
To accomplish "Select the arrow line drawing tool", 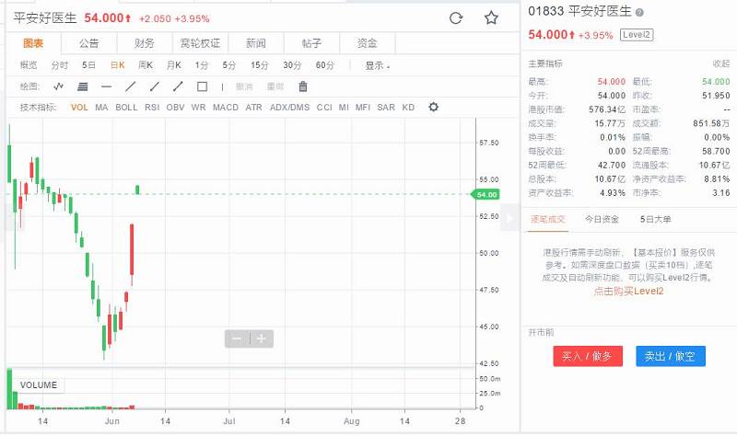I will pos(178,86).
